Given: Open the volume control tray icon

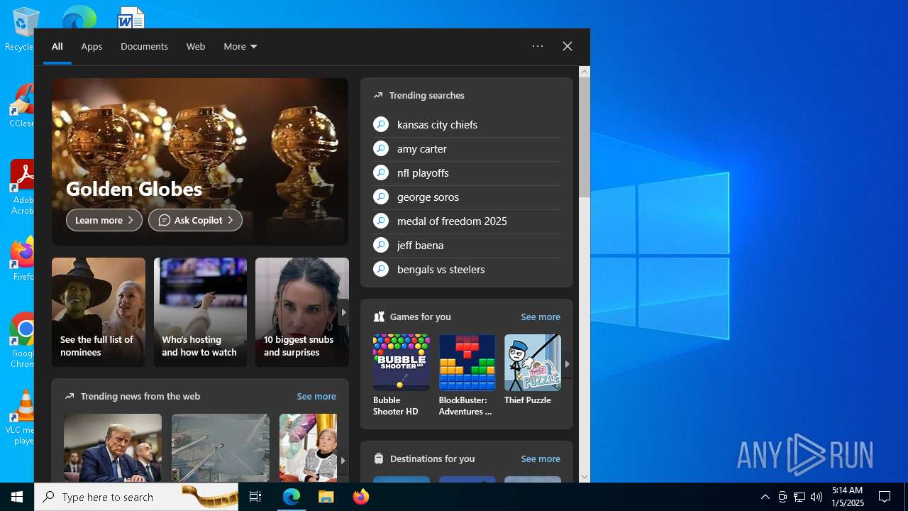Looking at the screenshot, I should pos(816,497).
